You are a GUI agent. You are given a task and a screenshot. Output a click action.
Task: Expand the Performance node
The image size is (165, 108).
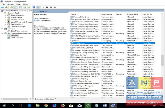coord(5,24)
